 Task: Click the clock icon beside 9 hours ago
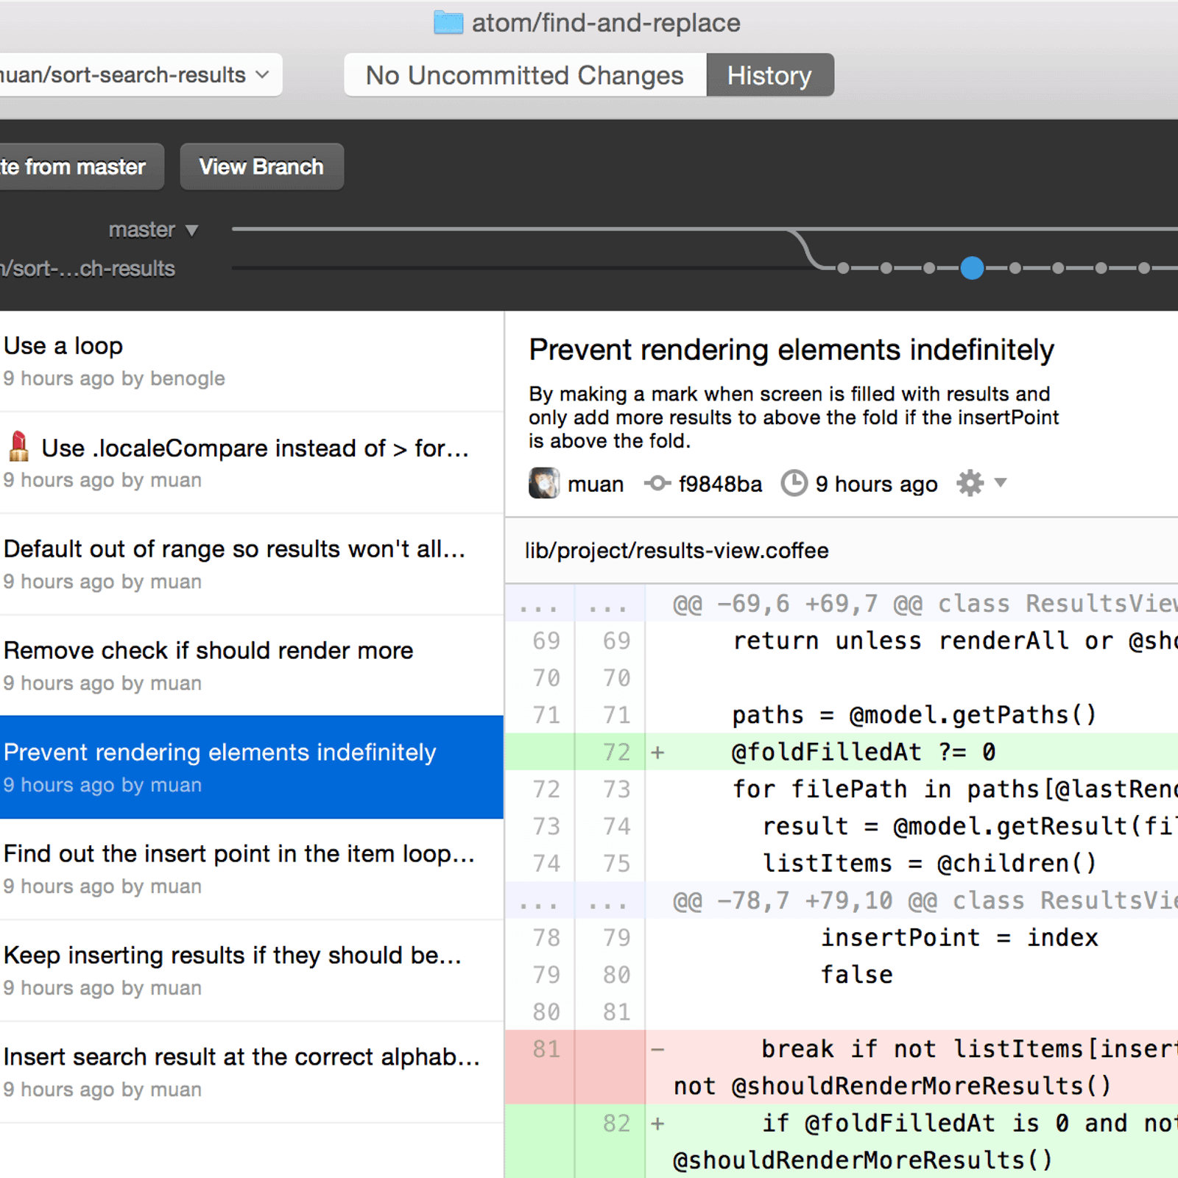coord(794,484)
